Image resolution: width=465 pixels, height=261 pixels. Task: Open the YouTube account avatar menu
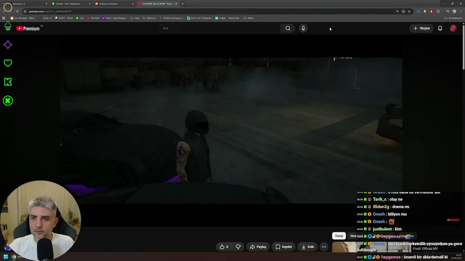(x=453, y=28)
